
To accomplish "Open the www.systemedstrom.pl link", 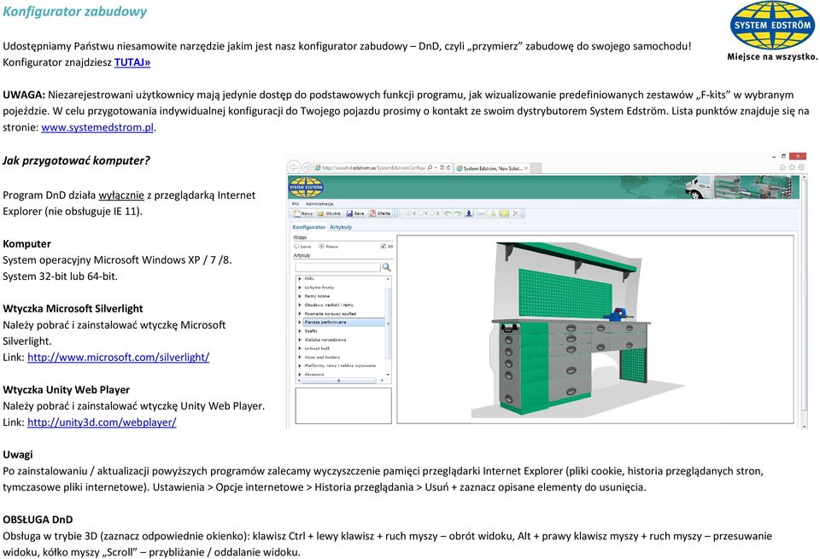I will coord(97,127).
